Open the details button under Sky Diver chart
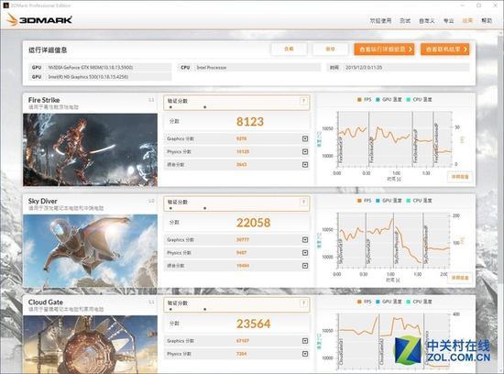The width and height of the screenshot is (504, 374). click(x=460, y=278)
